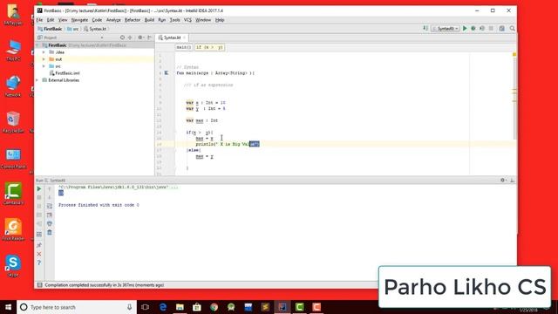This screenshot has height=314, width=558.
Task: Click the main() breadcrumb
Action: pyautogui.click(x=184, y=47)
